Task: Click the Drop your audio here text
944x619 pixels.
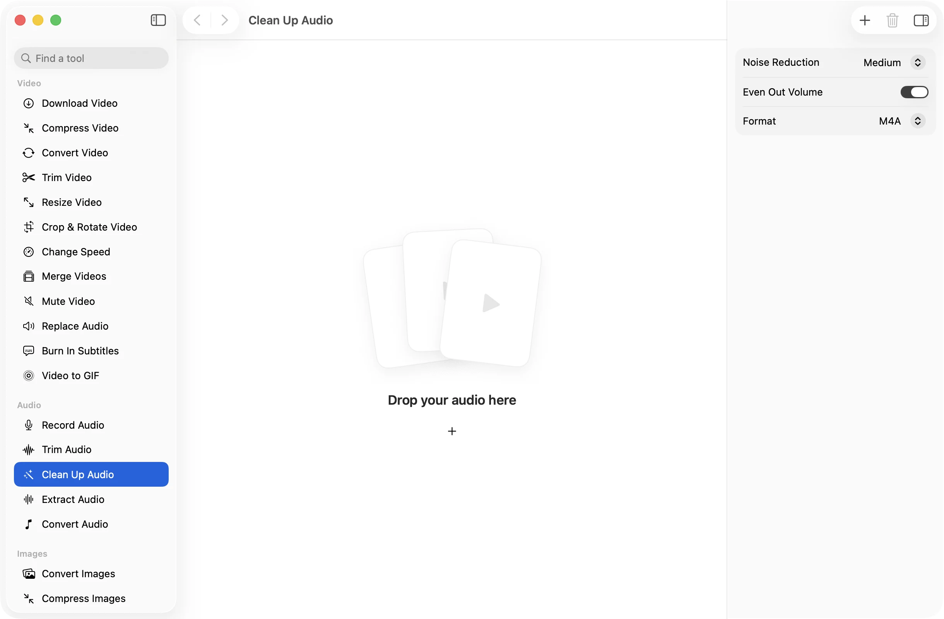Action: tap(452, 400)
